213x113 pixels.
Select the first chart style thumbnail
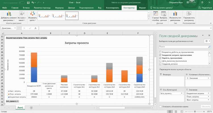44,16
